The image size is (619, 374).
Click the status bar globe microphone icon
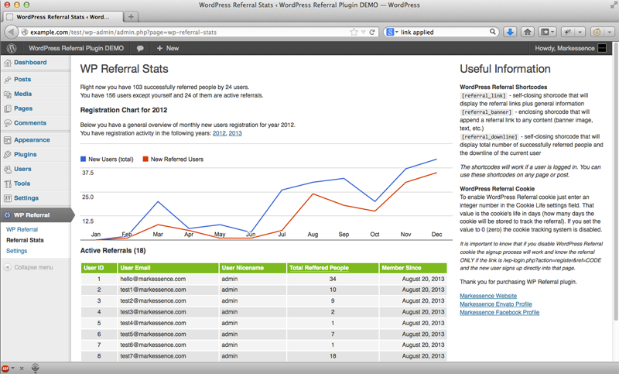point(35,368)
